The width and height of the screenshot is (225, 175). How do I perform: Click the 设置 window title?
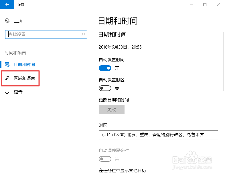coord(21,5)
